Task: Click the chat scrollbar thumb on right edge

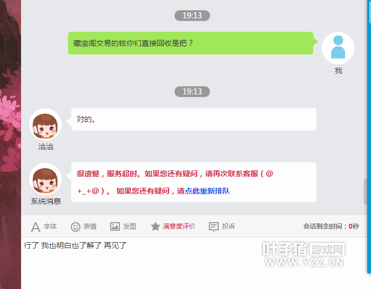Action: click(365, 191)
